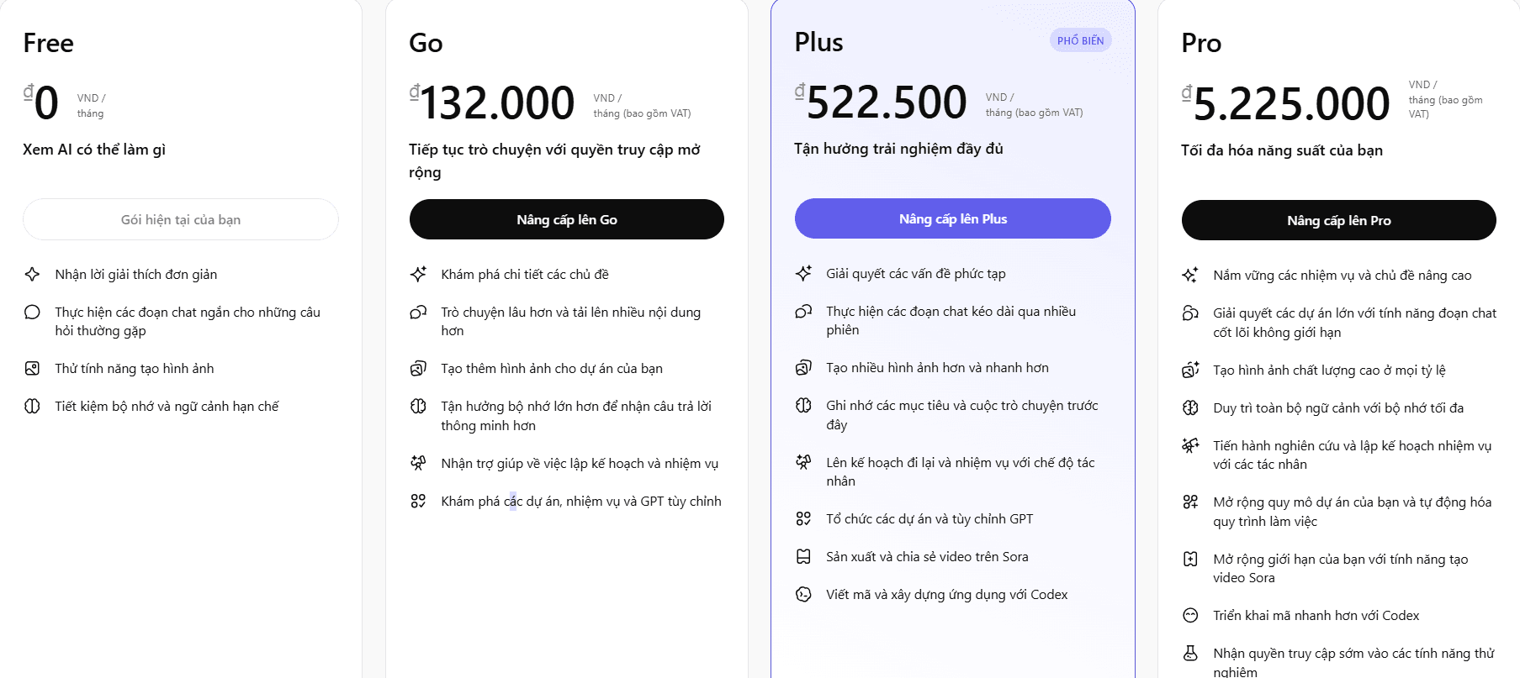Select the Plus plan card header

[x=819, y=41]
